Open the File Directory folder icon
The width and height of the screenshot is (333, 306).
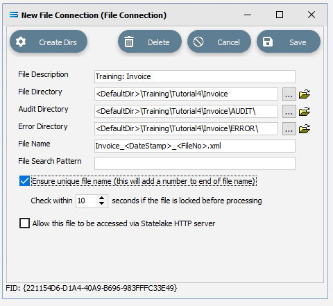pyautogui.click(x=305, y=94)
